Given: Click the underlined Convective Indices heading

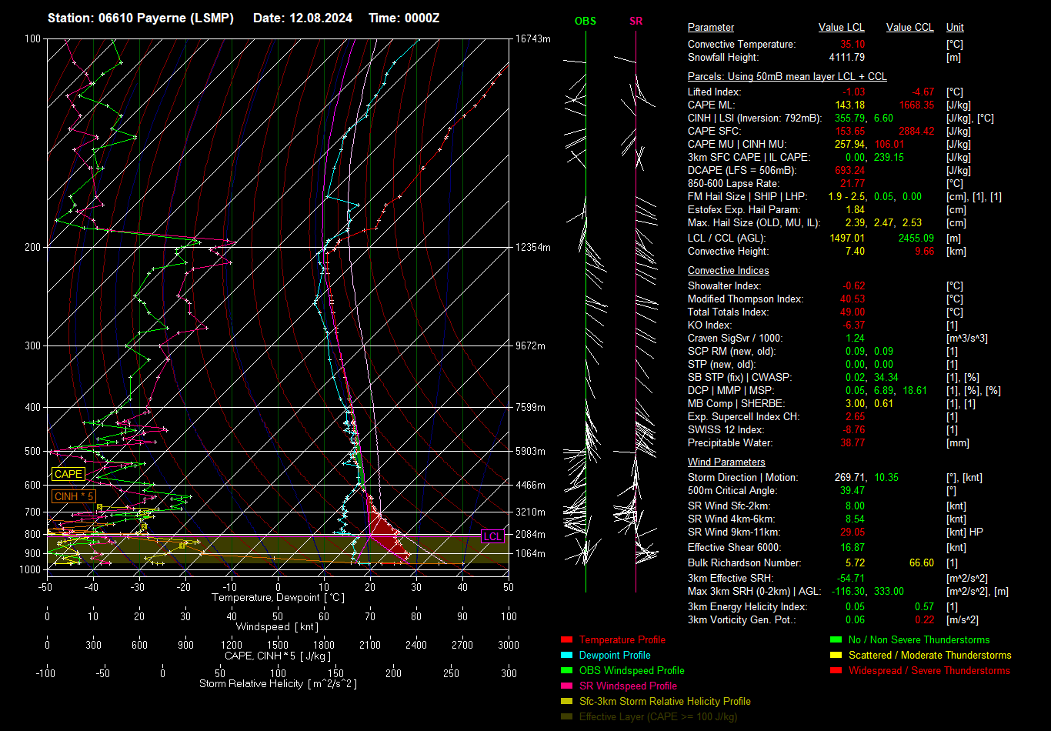Looking at the screenshot, I should [x=728, y=271].
